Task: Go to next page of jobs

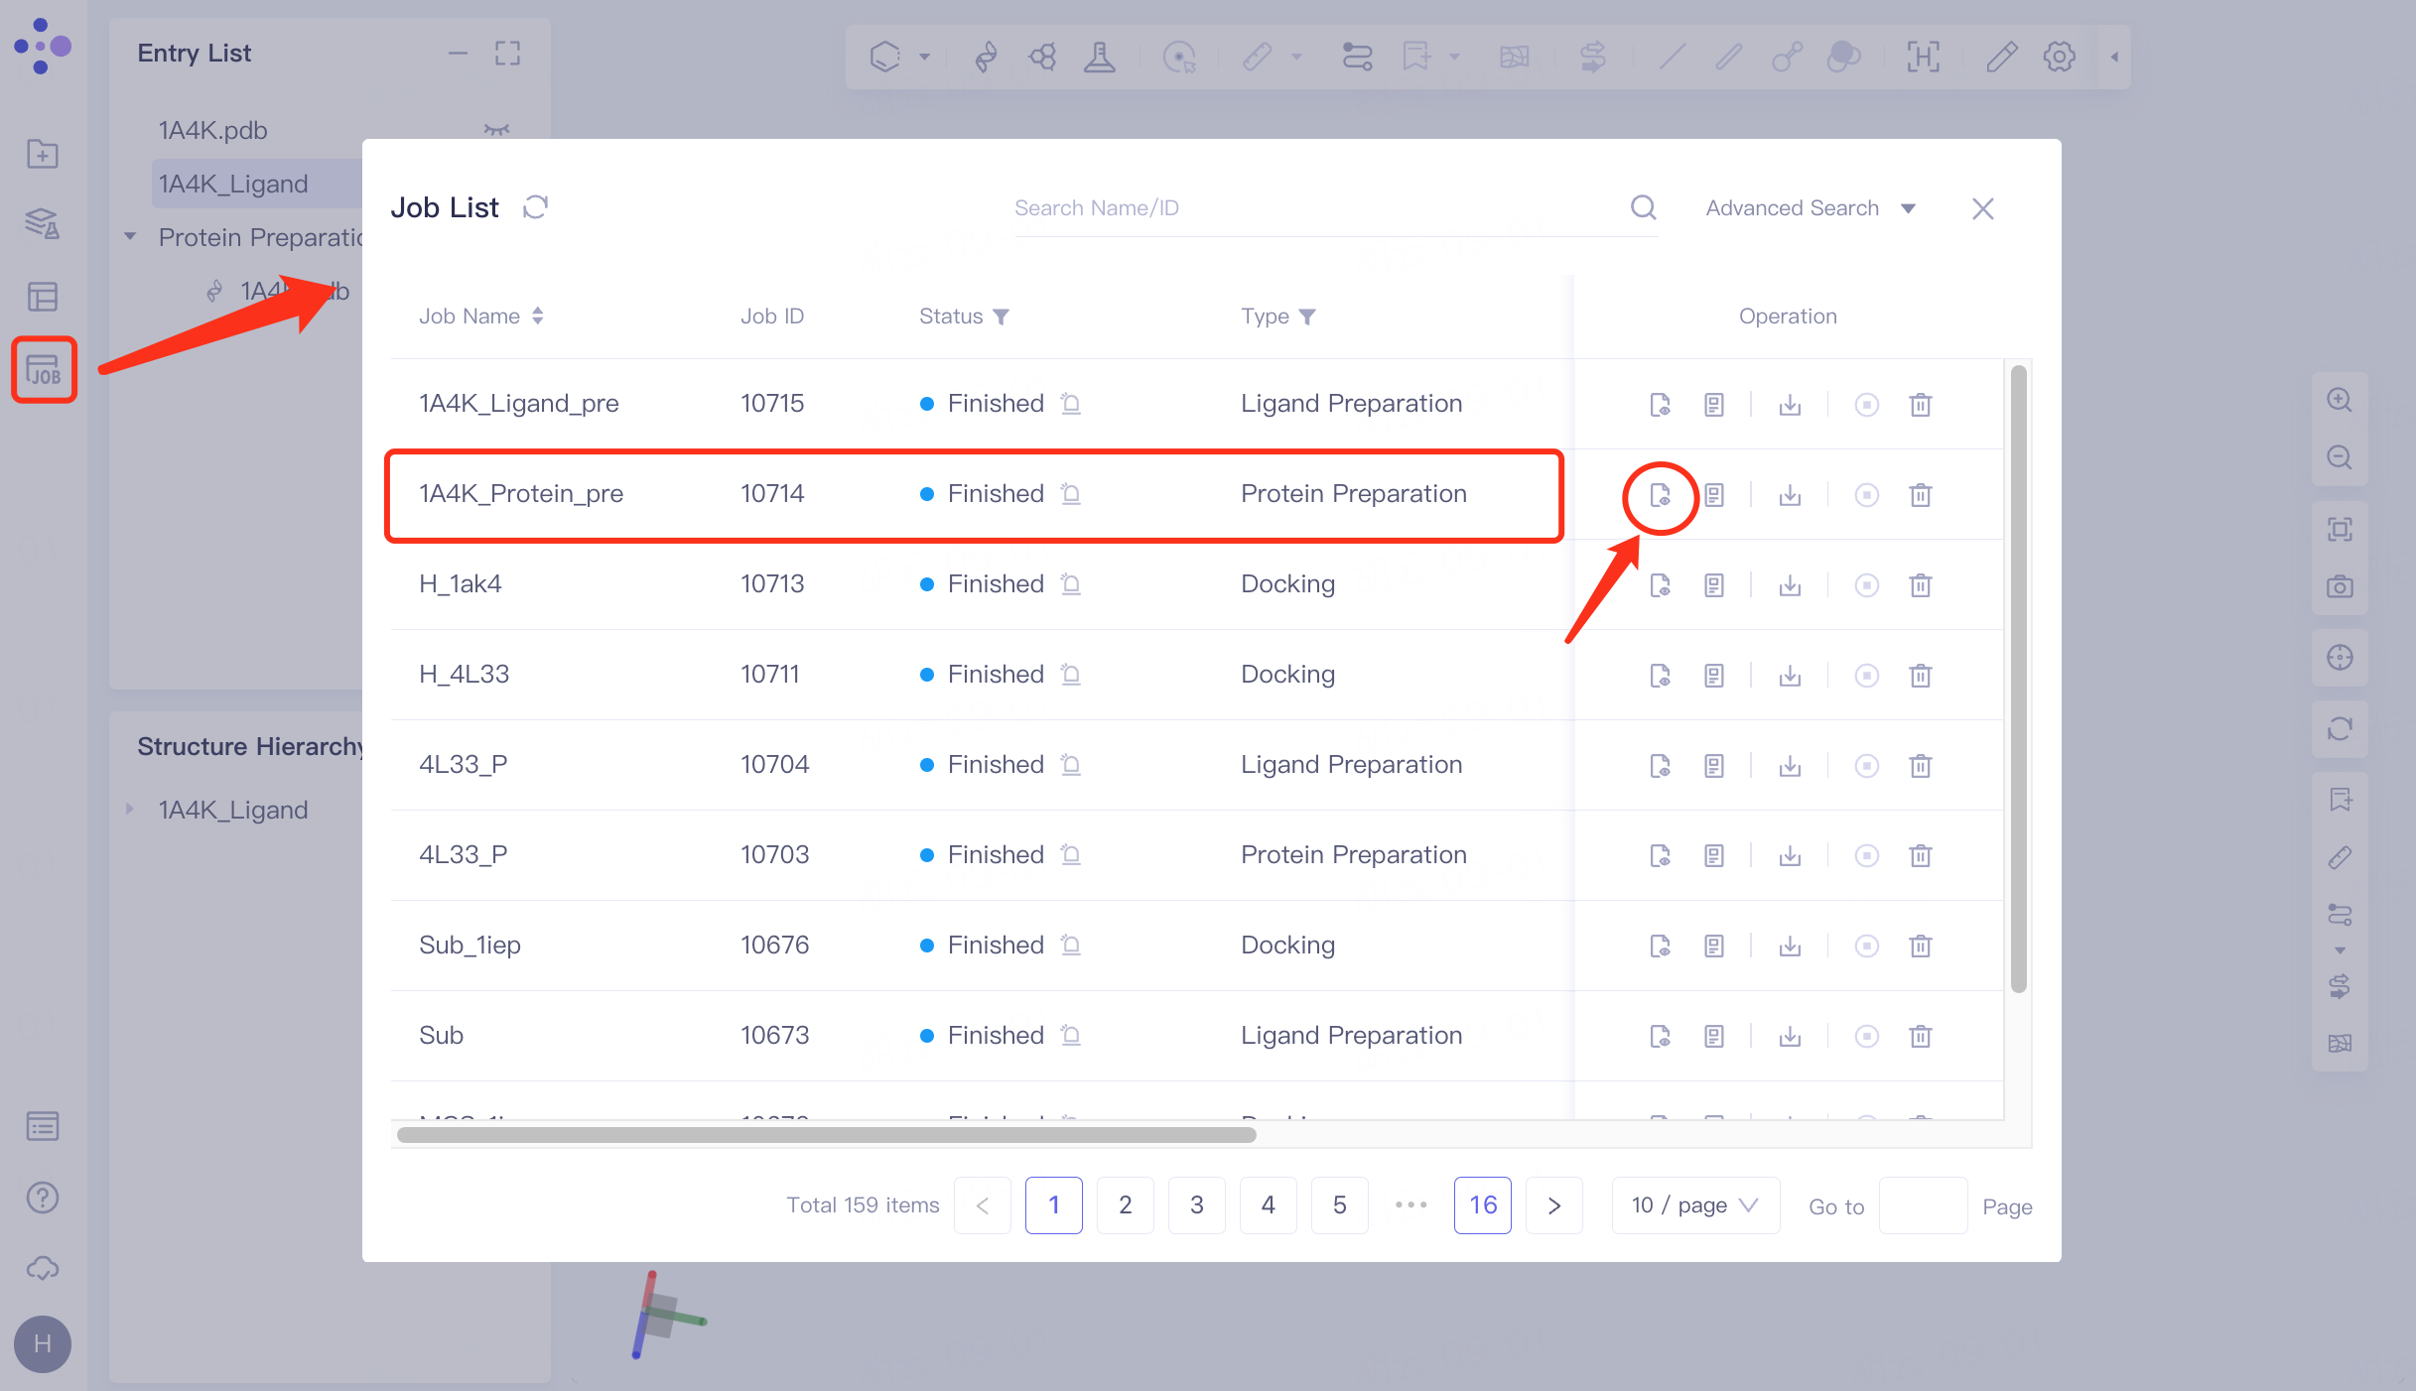Action: pos(1553,1205)
